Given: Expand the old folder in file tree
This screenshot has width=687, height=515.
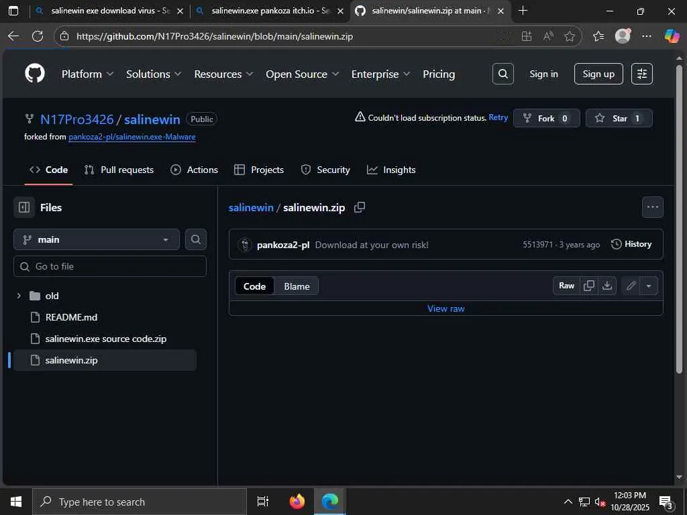Looking at the screenshot, I should pyautogui.click(x=19, y=296).
